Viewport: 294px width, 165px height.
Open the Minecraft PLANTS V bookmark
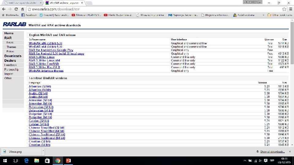point(86,15)
